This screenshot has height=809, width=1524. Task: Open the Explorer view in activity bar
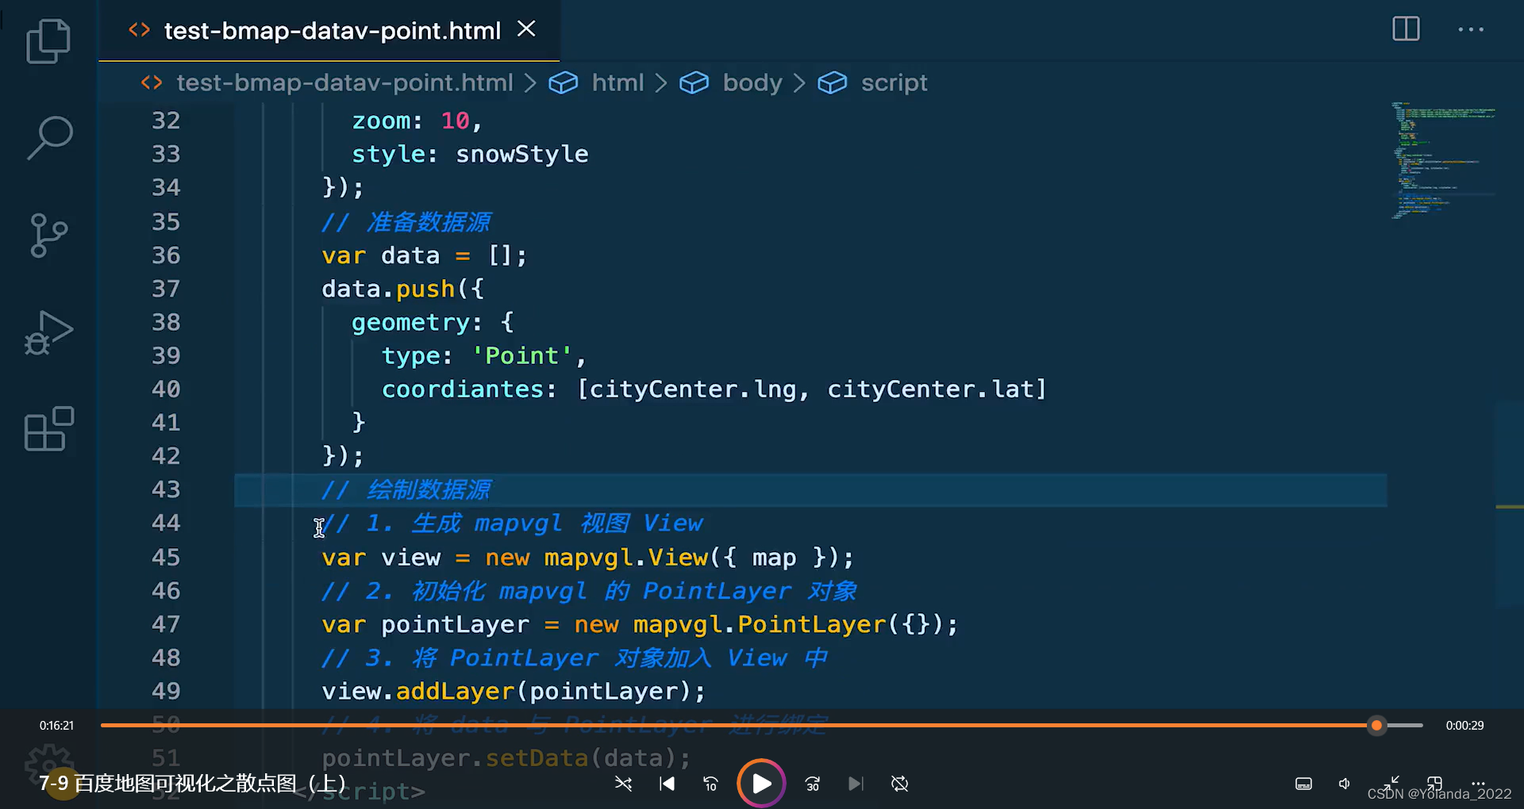tap(48, 41)
